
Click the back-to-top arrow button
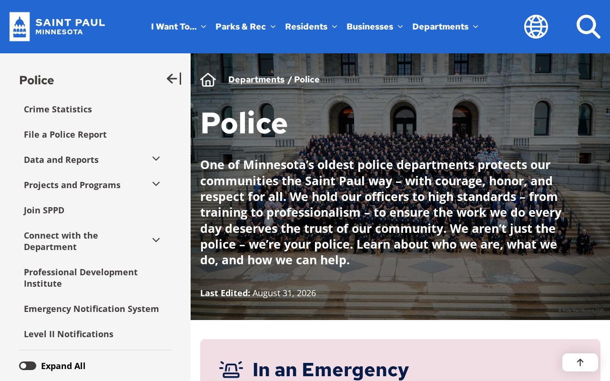pyautogui.click(x=580, y=362)
